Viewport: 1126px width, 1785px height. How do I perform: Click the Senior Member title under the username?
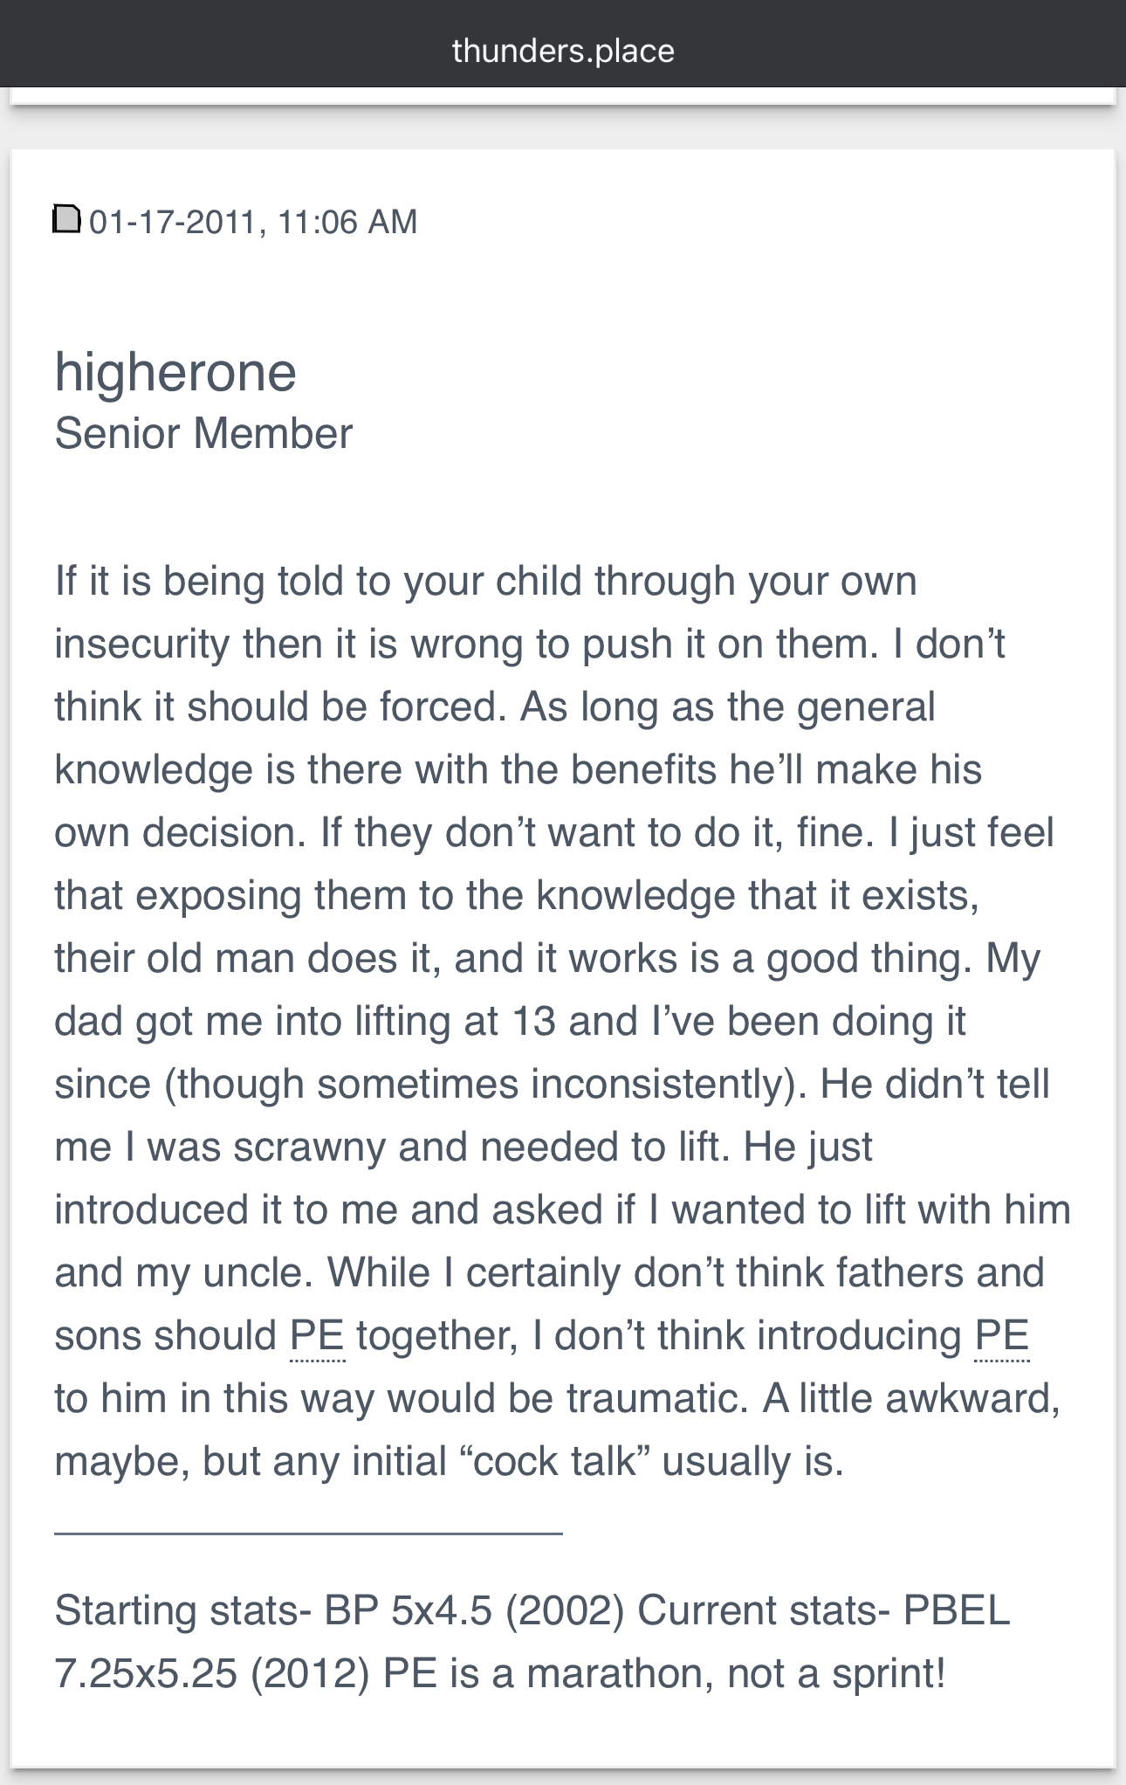(203, 433)
